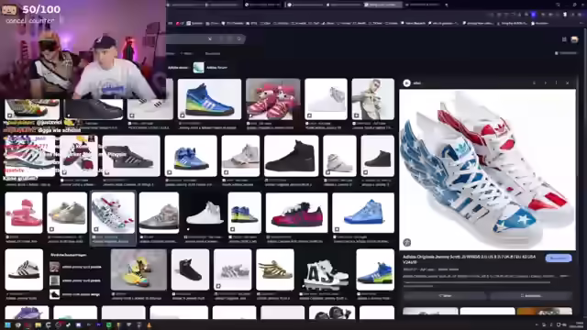Select the yellow multicolor shoe in the fourth row
Image resolution: width=587 pixels, height=330 pixels.
point(138,269)
